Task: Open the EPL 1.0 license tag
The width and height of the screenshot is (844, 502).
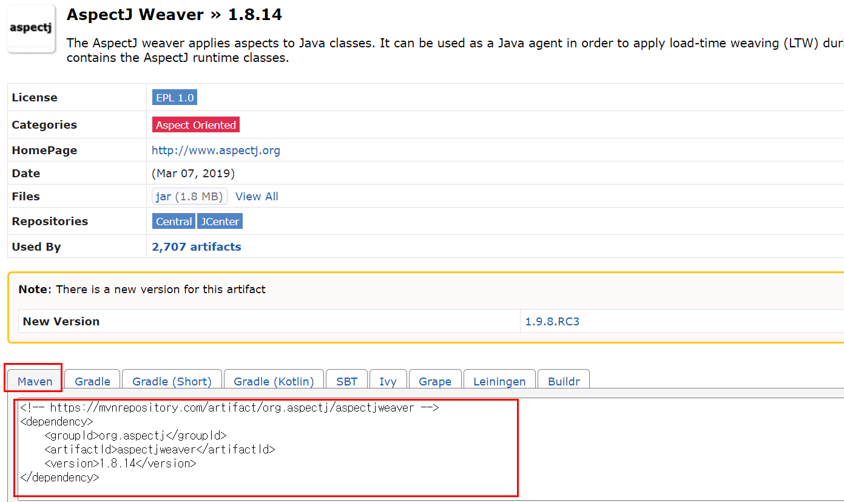Action: point(175,98)
